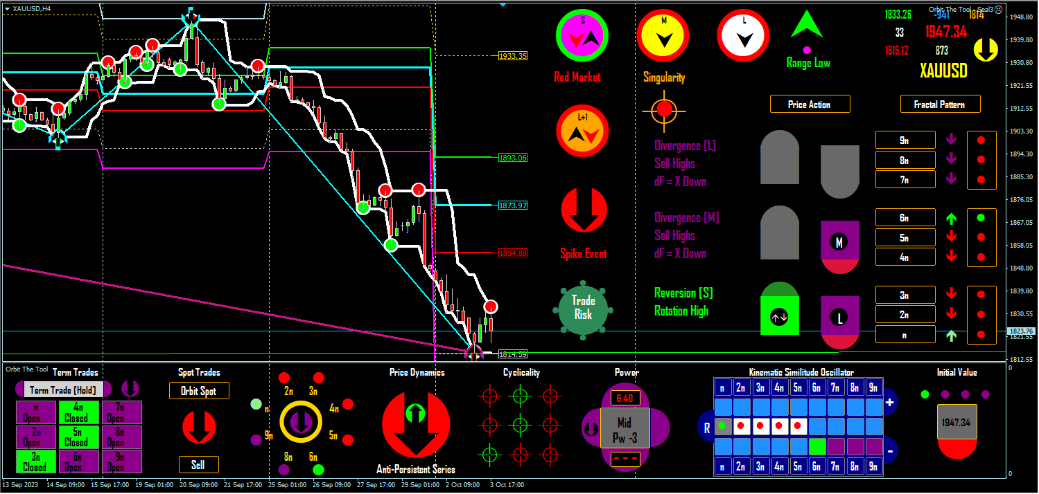This screenshot has height=494, width=1039.
Task: Click the green oscillator cell above 6n
Action: point(817,446)
